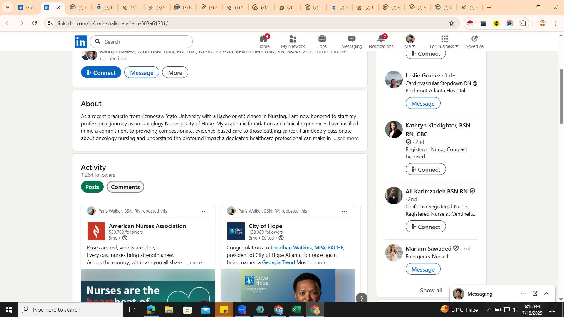Viewport: 564px width, 317px height.
Task: Open the More actions button
Action: point(175,72)
